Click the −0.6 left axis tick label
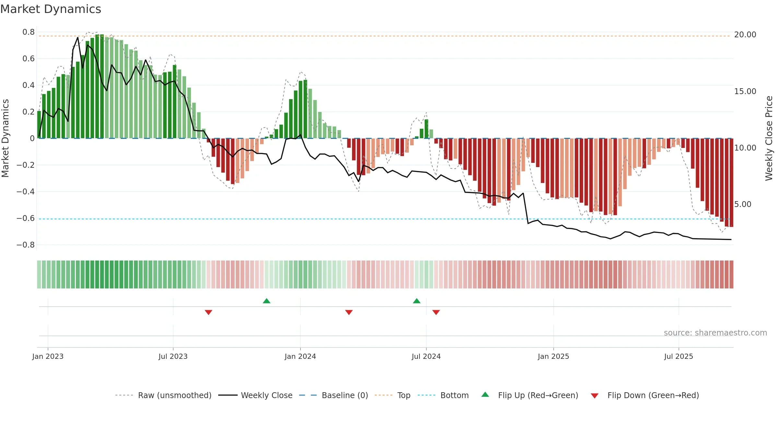 pos(26,218)
